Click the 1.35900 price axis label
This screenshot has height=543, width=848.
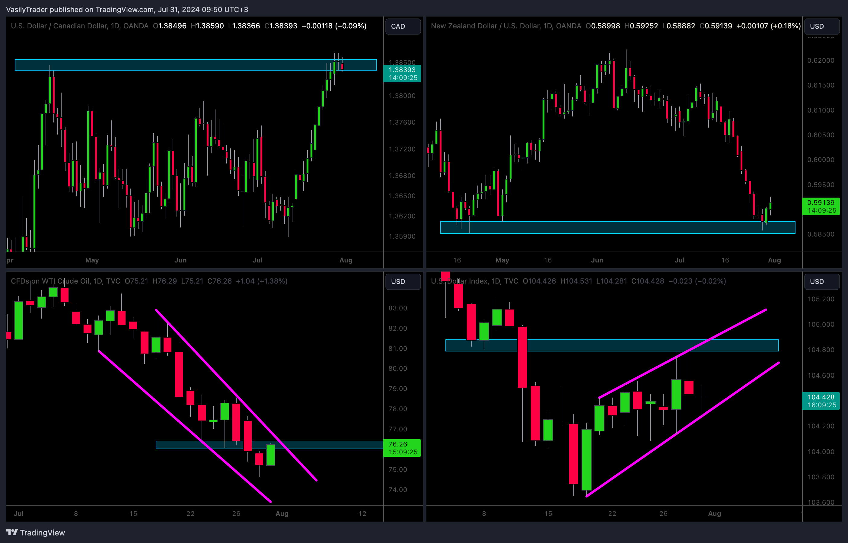point(402,237)
